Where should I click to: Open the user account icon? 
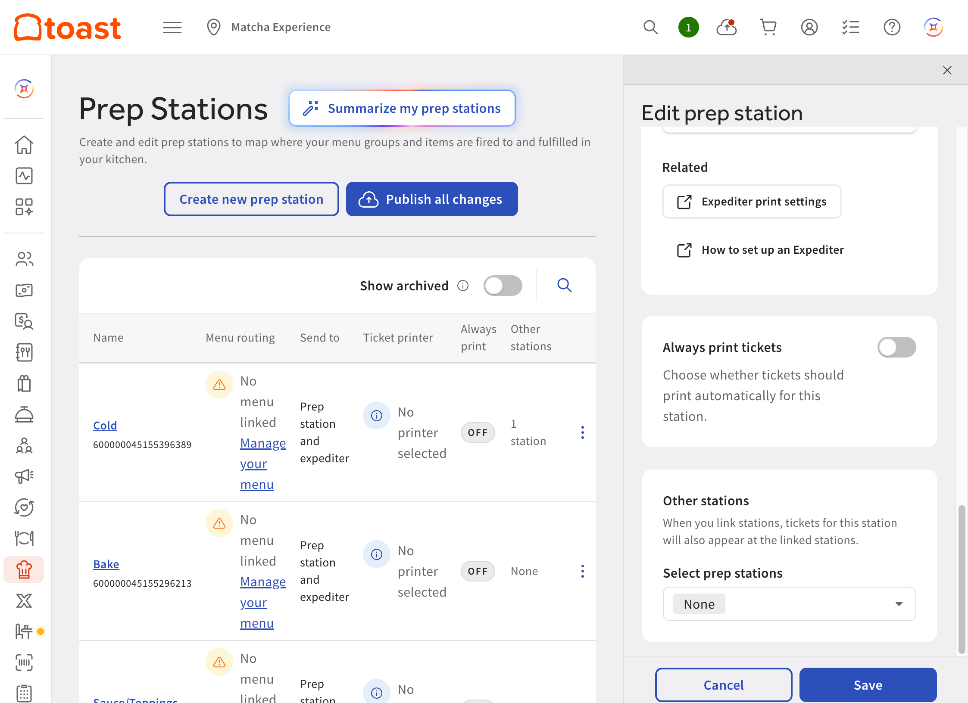809,27
